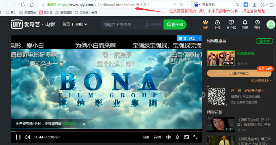This screenshot has width=276, height=145.
Task: Bookmark page with star icon in address bar
Action: pyautogui.click(x=43, y=5)
